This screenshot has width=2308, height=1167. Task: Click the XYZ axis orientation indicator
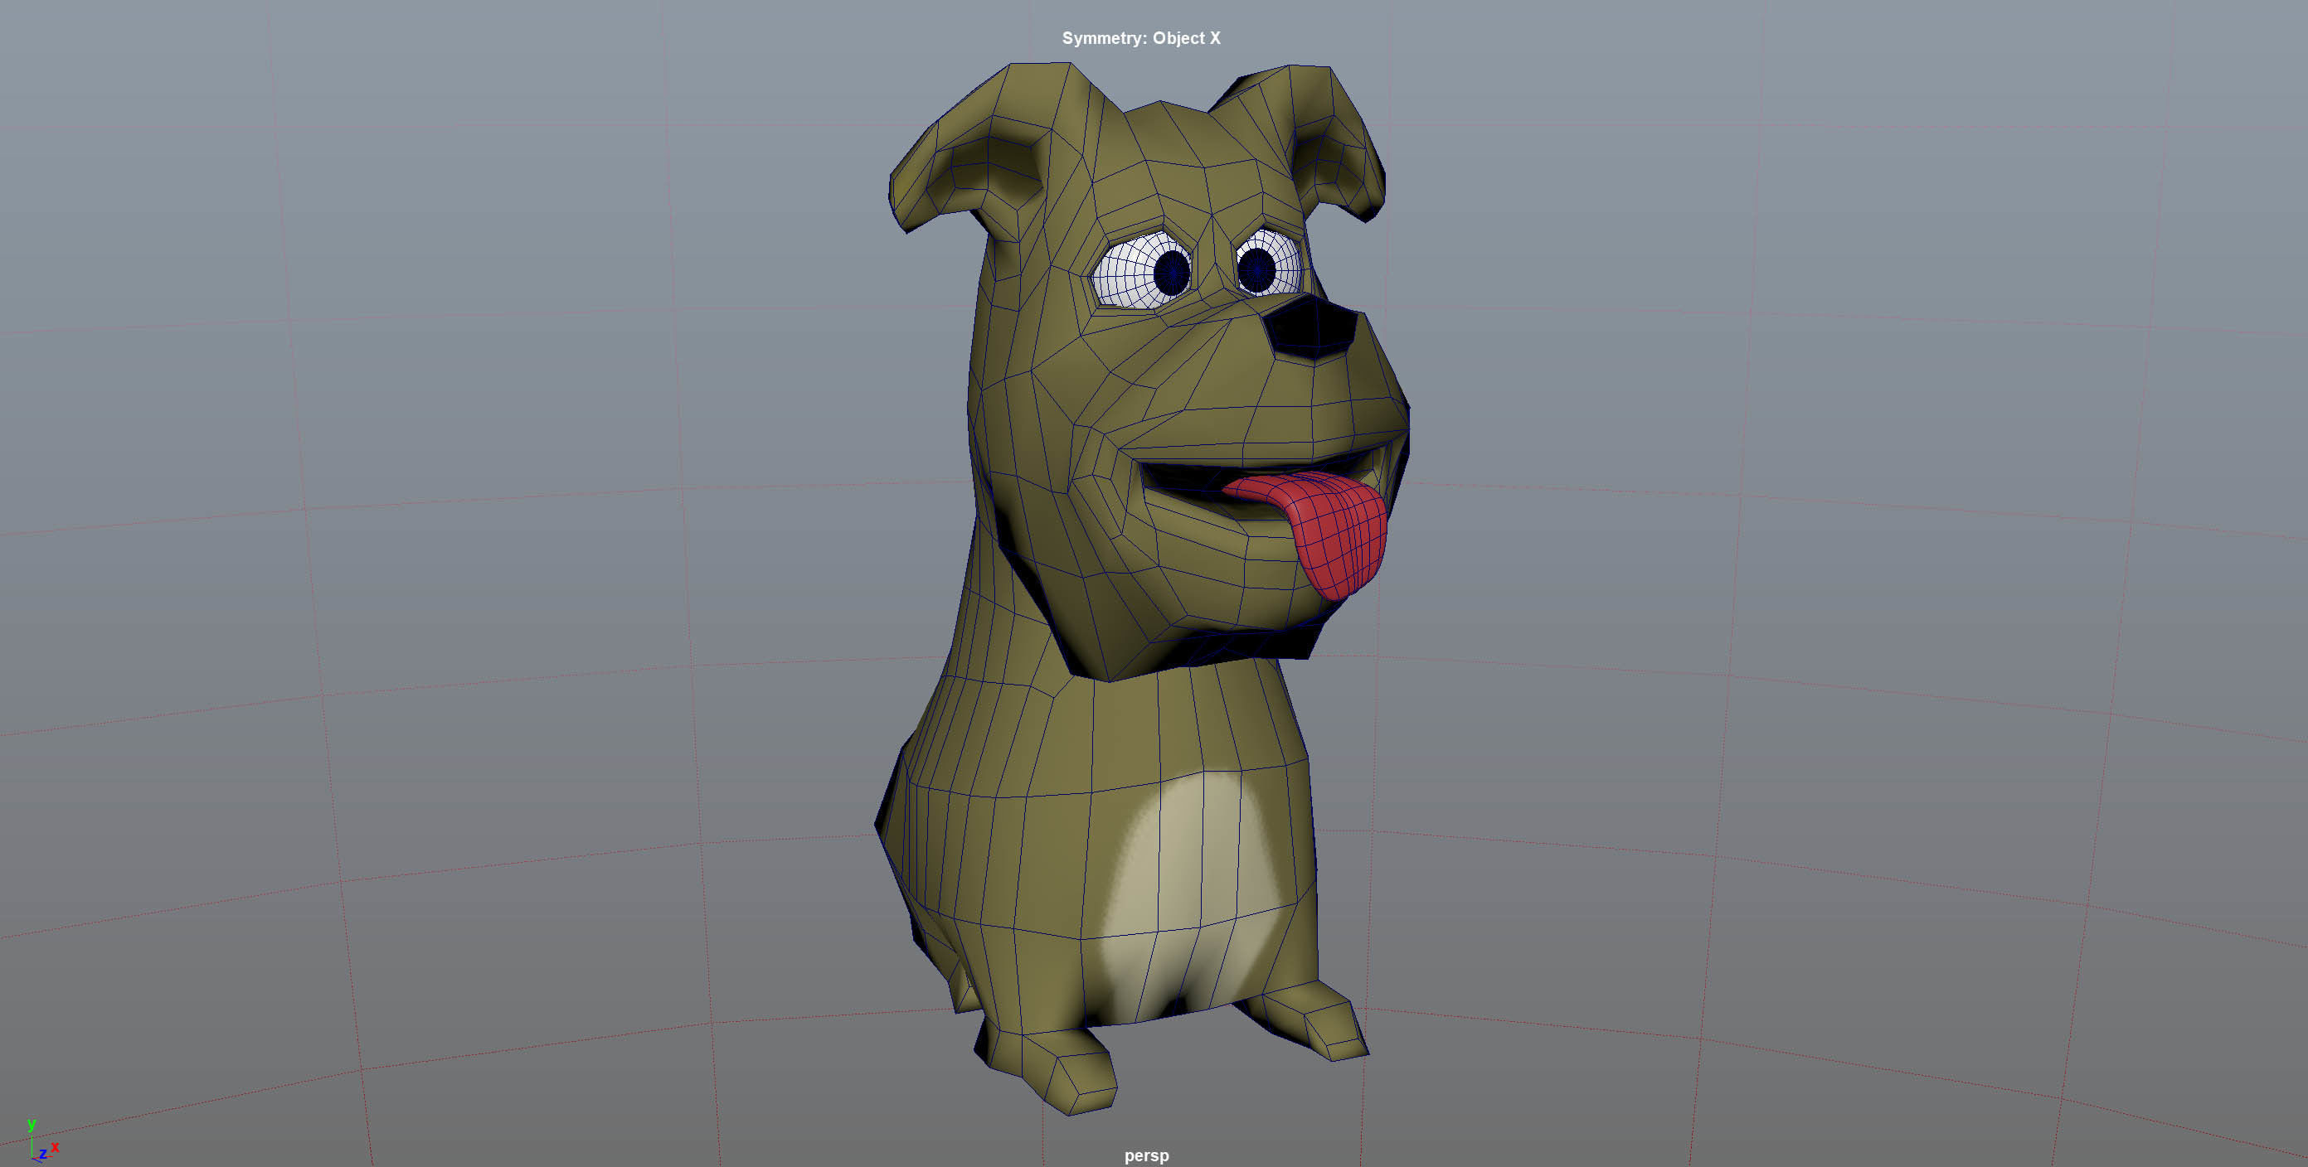(41, 1141)
